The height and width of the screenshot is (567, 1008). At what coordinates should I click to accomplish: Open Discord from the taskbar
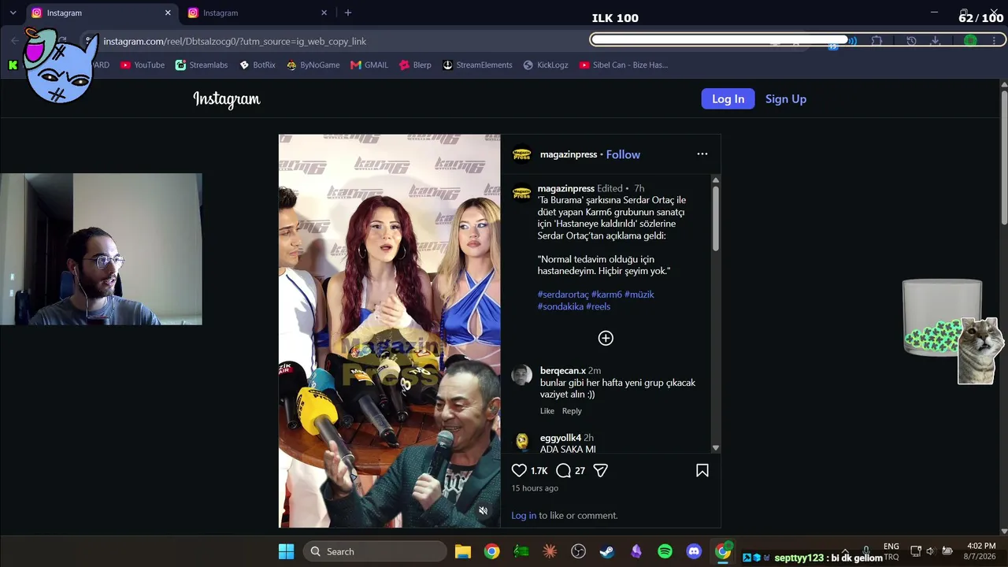(694, 551)
